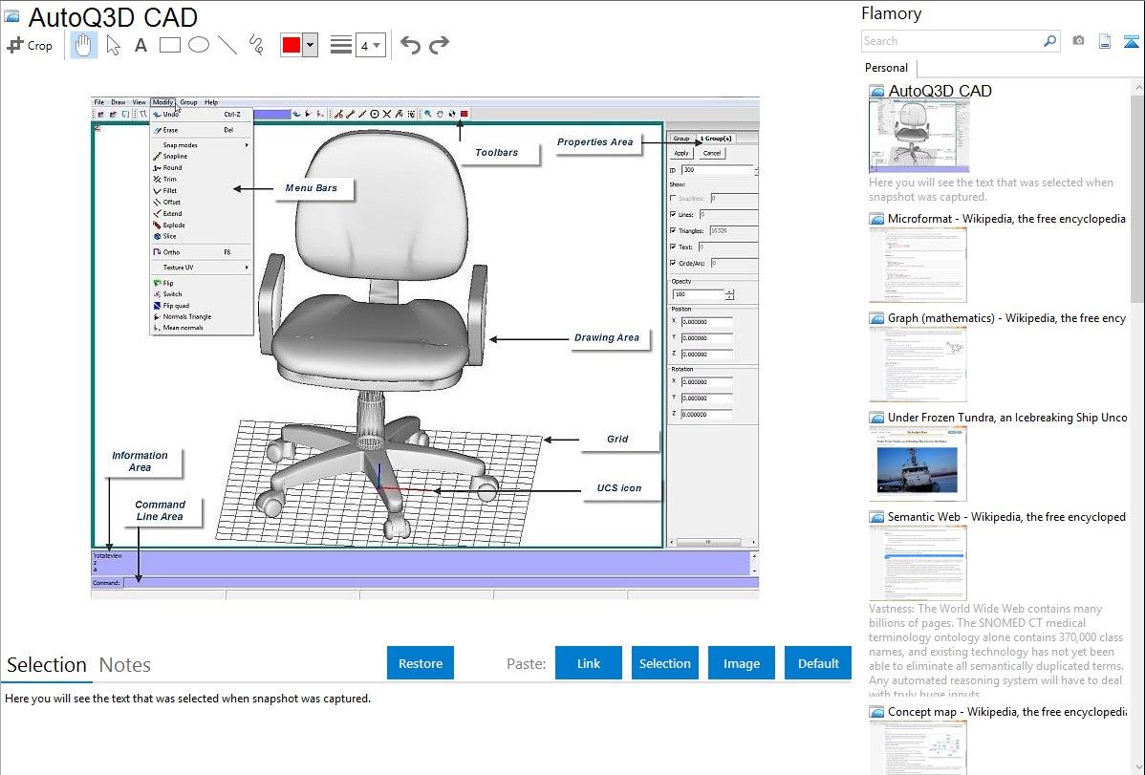Viewport: 1145px width, 775px height.
Task: Undo the last annotation
Action: 410,45
